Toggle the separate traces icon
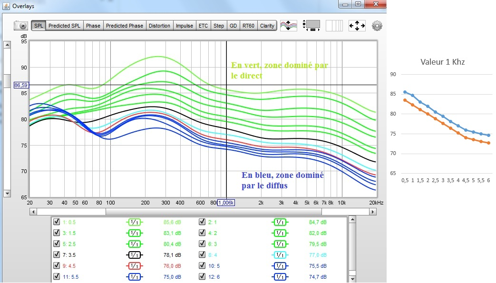496x283 pixels. point(288,26)
